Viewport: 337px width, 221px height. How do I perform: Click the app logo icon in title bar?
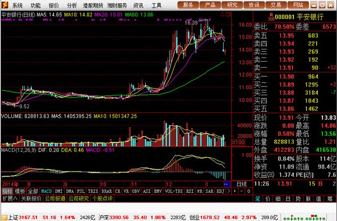[4, 4]
